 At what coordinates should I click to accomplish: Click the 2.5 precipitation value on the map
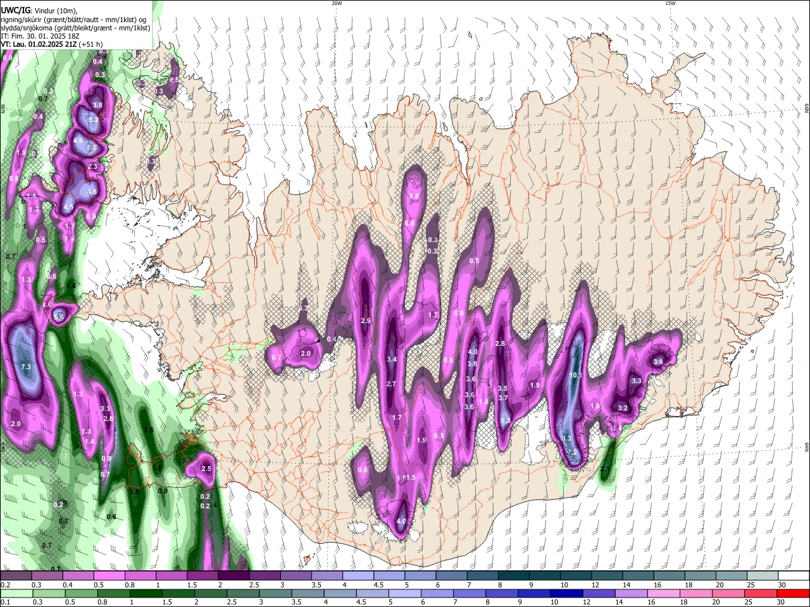tap(206, 469)
